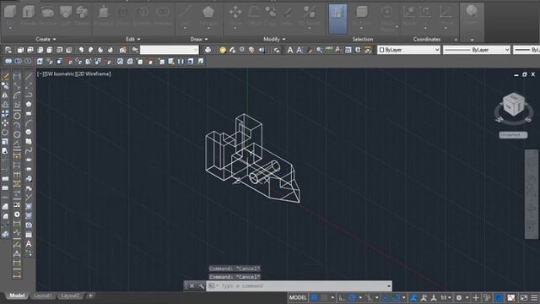Select the Copy tool in ribbon

[271, 16]
